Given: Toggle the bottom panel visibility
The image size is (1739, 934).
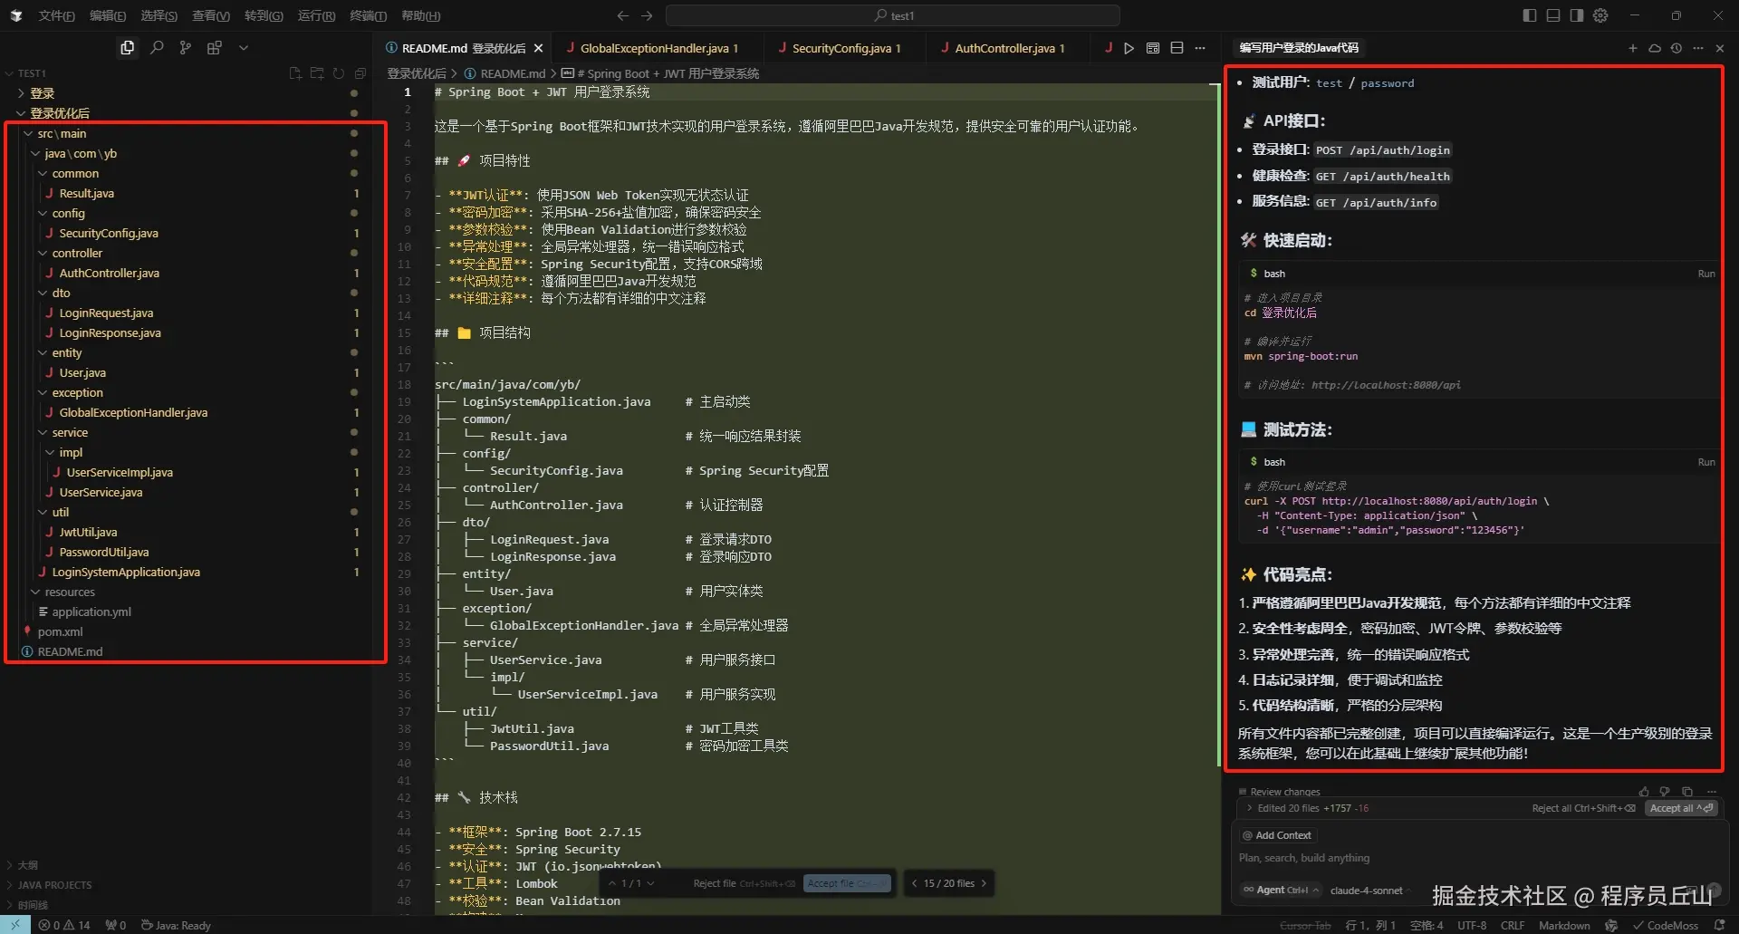Looking at the screenshot, I should point(1553,15).
